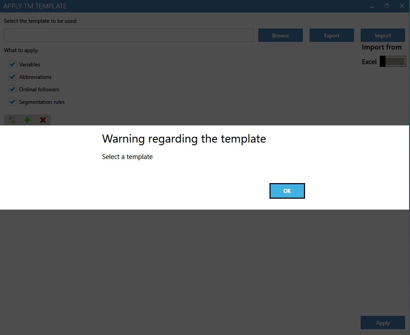Click the green plus add icon

pyautogui.click(x=27, y=120)
